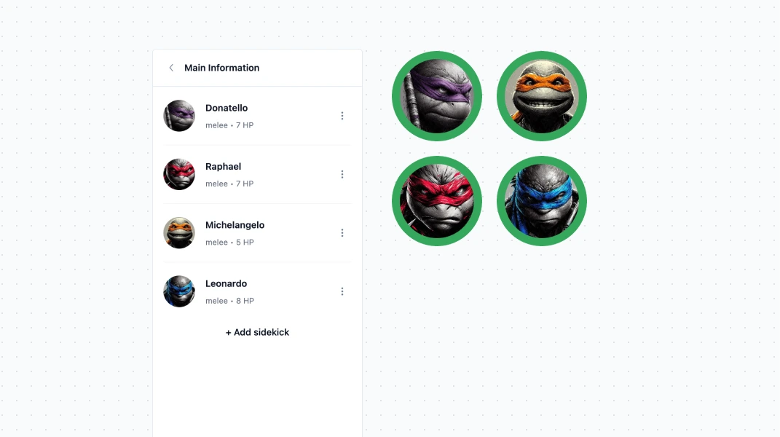The width and height of the screenshot is (780, 437).
Task: Open Leonardo's three-dot options menu
Action: [342, 291]
